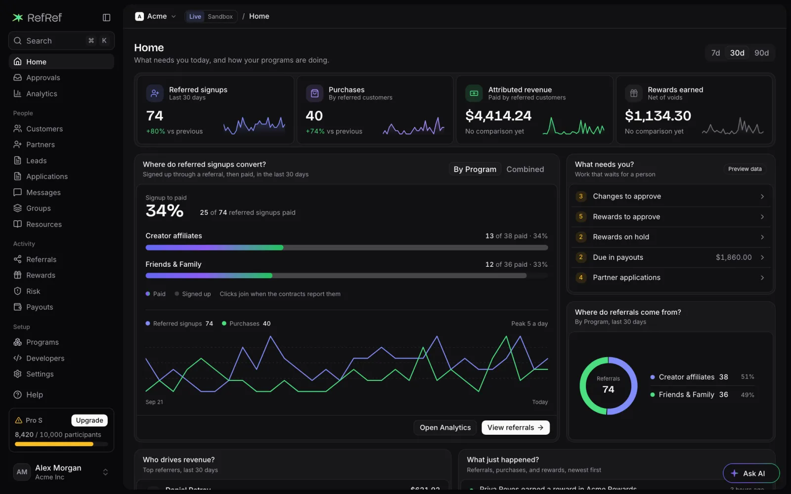Screen dimensions: 791x494
Task: Select the 7d time range
Action: [715, 53]
